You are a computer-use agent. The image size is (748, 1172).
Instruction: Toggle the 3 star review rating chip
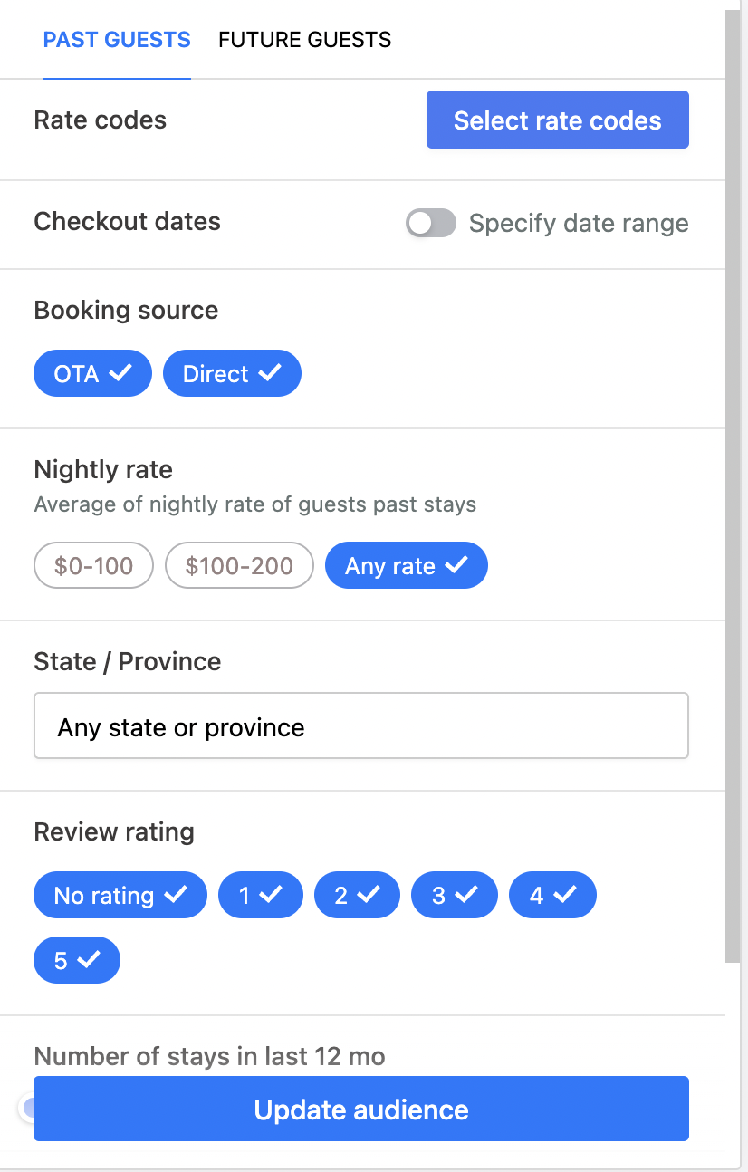tap(454, 896)
